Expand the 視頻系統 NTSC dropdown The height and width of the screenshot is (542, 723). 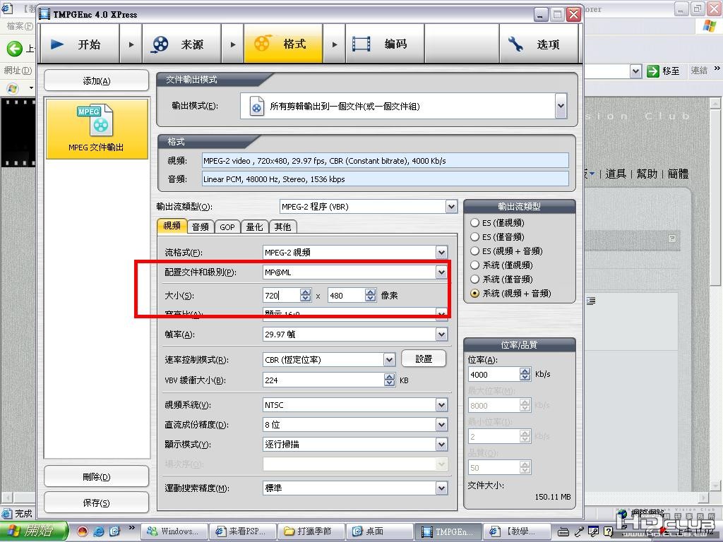click(441, 404)
